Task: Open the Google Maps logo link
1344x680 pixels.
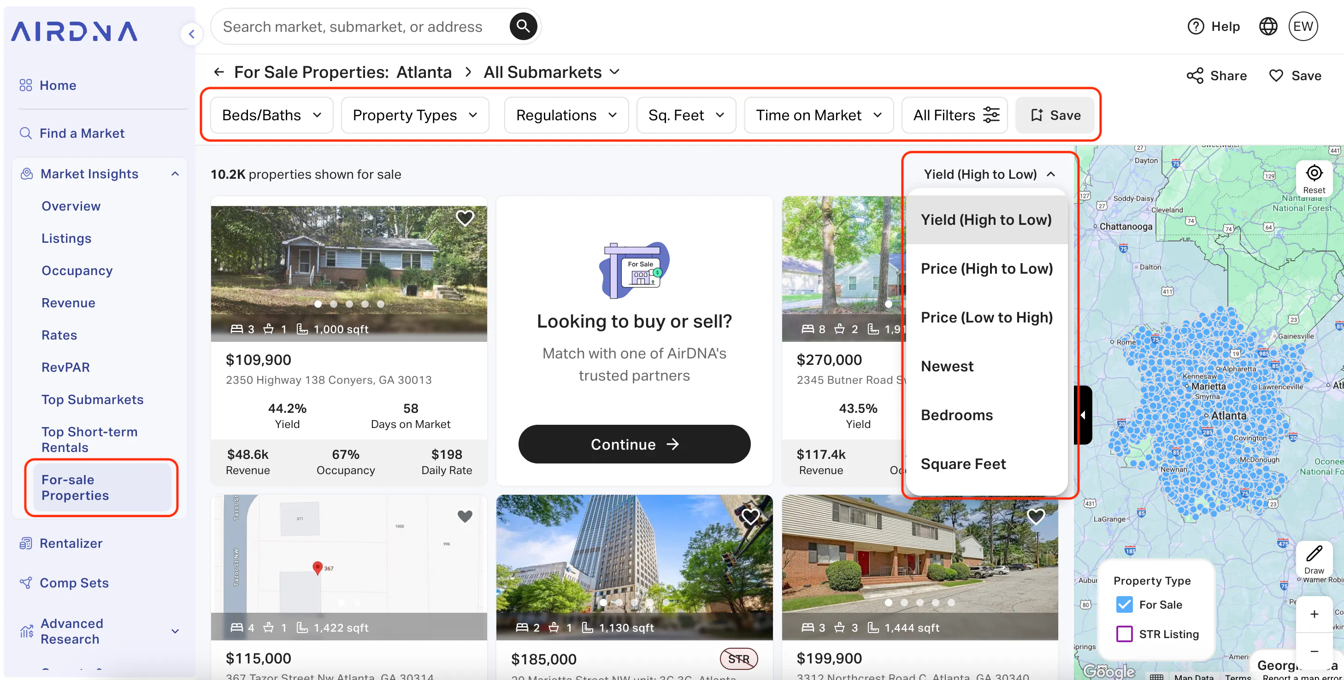Action: point(1108,671)
